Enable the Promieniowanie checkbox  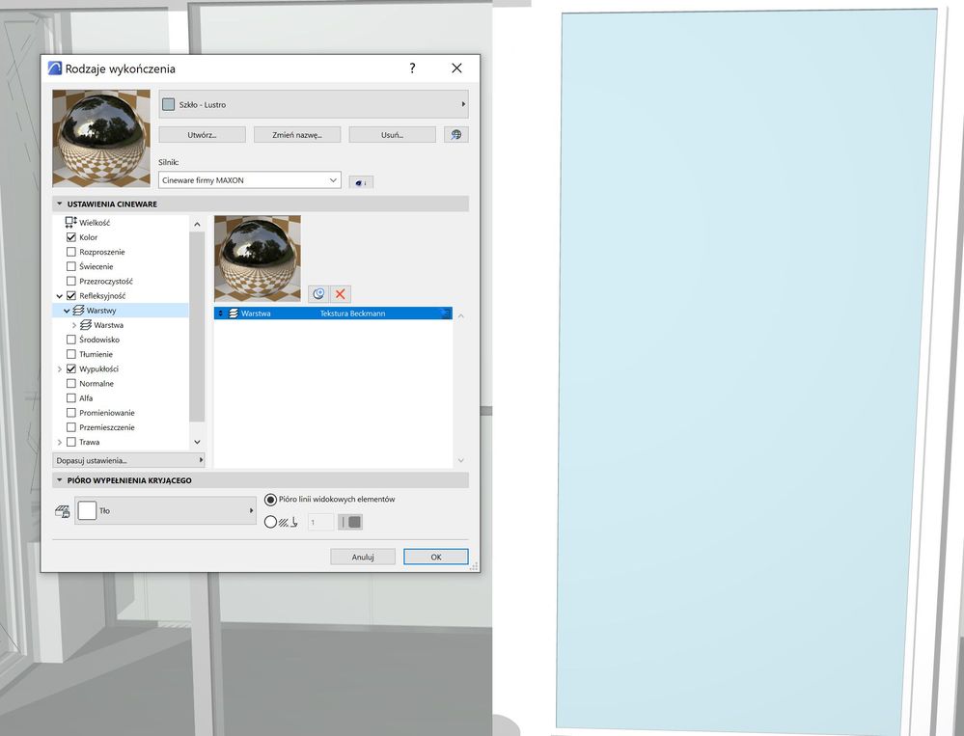(x=71, y=413)
